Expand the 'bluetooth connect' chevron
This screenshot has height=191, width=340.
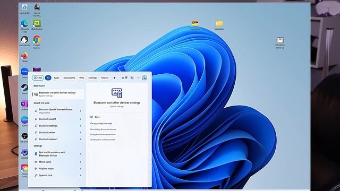point(81,139)
